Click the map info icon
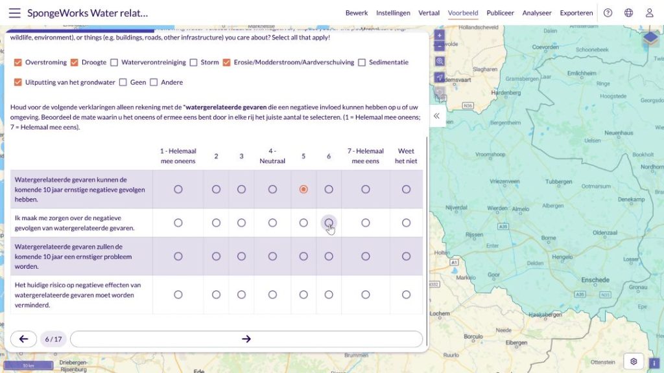This screenshot has width=664, height=373. 654,363
